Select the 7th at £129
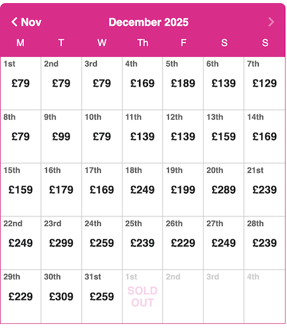 coord(264,83)
